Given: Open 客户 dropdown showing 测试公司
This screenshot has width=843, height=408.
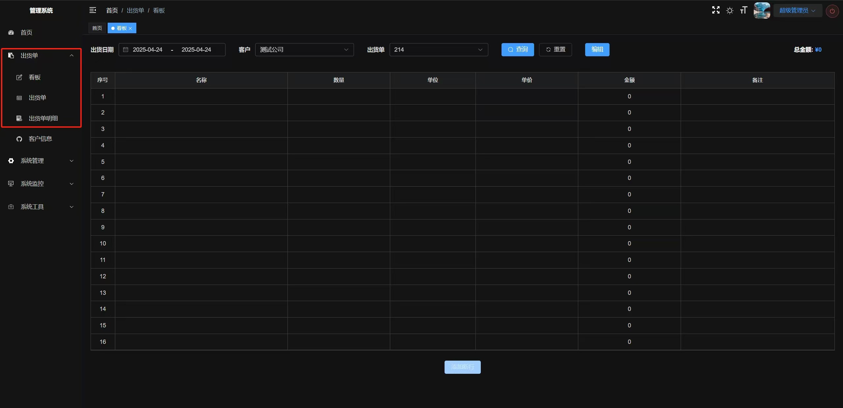Looking at the screenshot, I should (304, 50).
